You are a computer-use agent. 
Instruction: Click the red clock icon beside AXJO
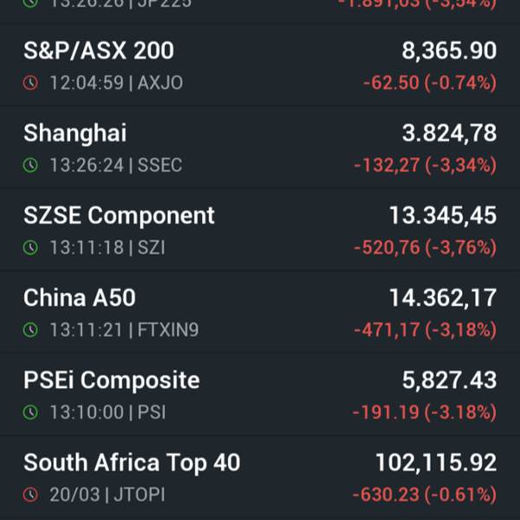point(31,83)
